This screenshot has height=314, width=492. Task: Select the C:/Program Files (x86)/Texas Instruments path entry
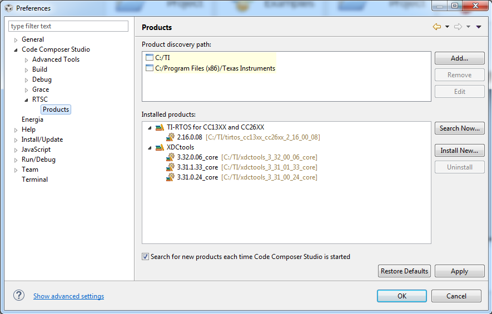(210, 68)
